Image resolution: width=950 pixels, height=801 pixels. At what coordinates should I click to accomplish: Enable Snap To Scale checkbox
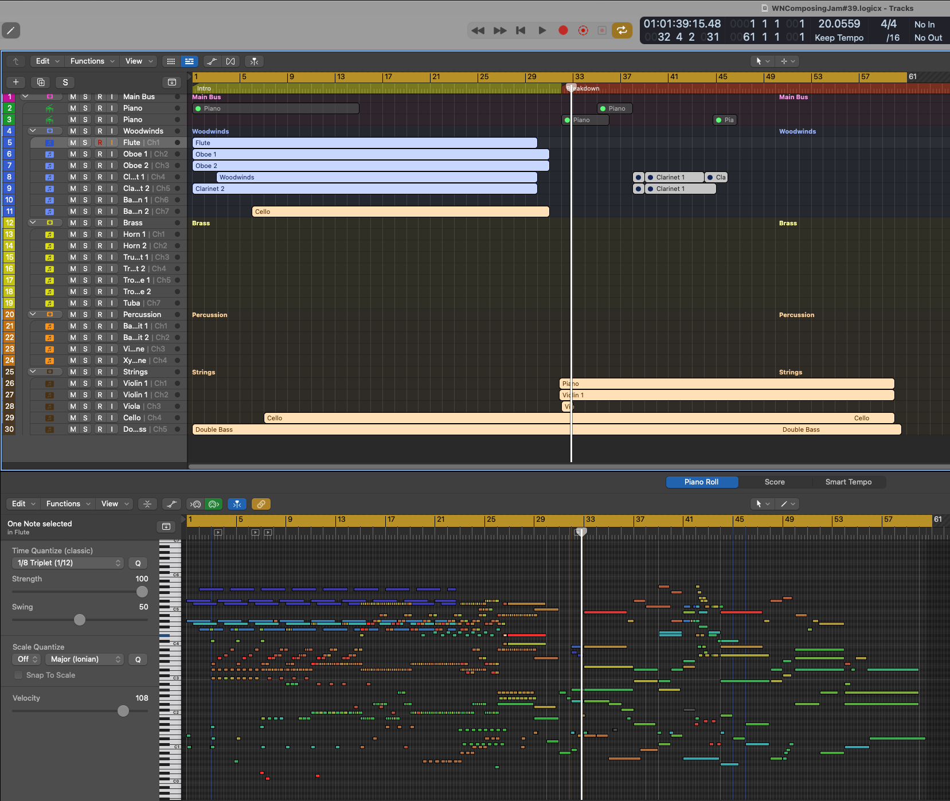point(19,675)
